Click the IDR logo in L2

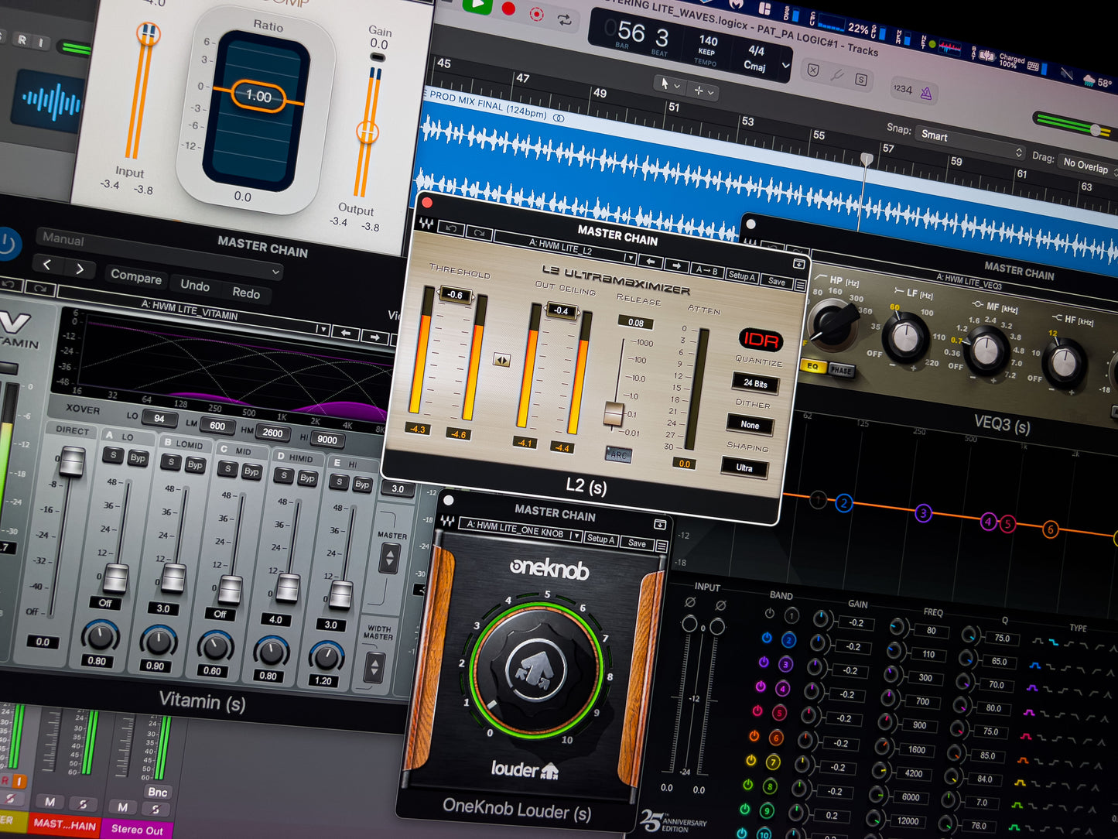coord(761,340)
